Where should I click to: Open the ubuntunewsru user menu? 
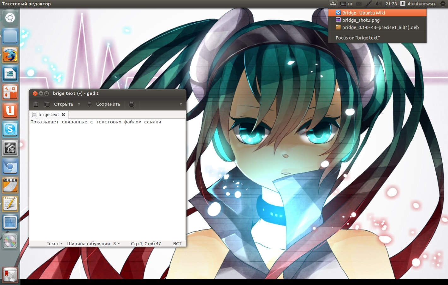(x=418, y=4)
